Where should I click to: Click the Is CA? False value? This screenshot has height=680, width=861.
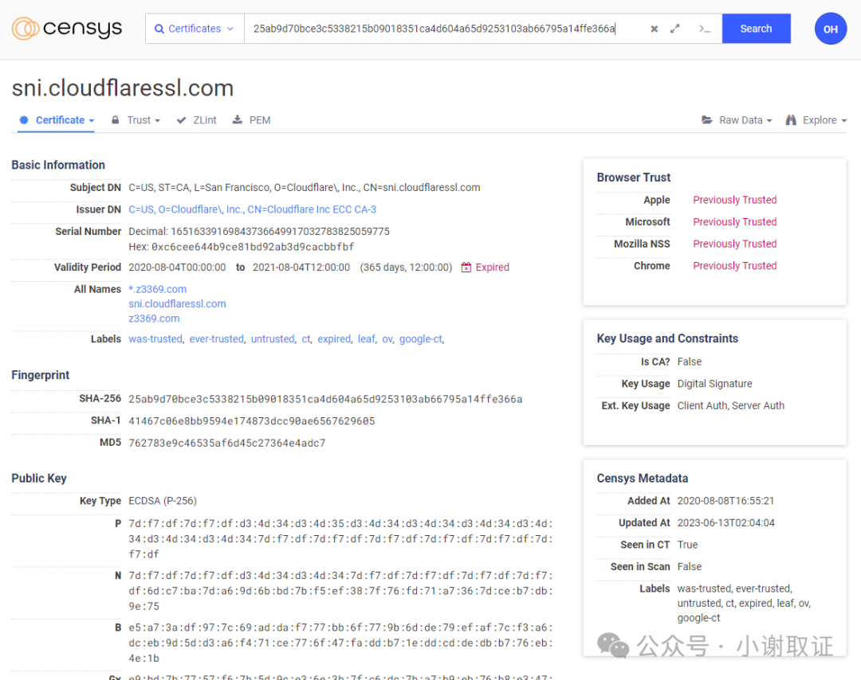pyautogui.click(x=689, y=362)
